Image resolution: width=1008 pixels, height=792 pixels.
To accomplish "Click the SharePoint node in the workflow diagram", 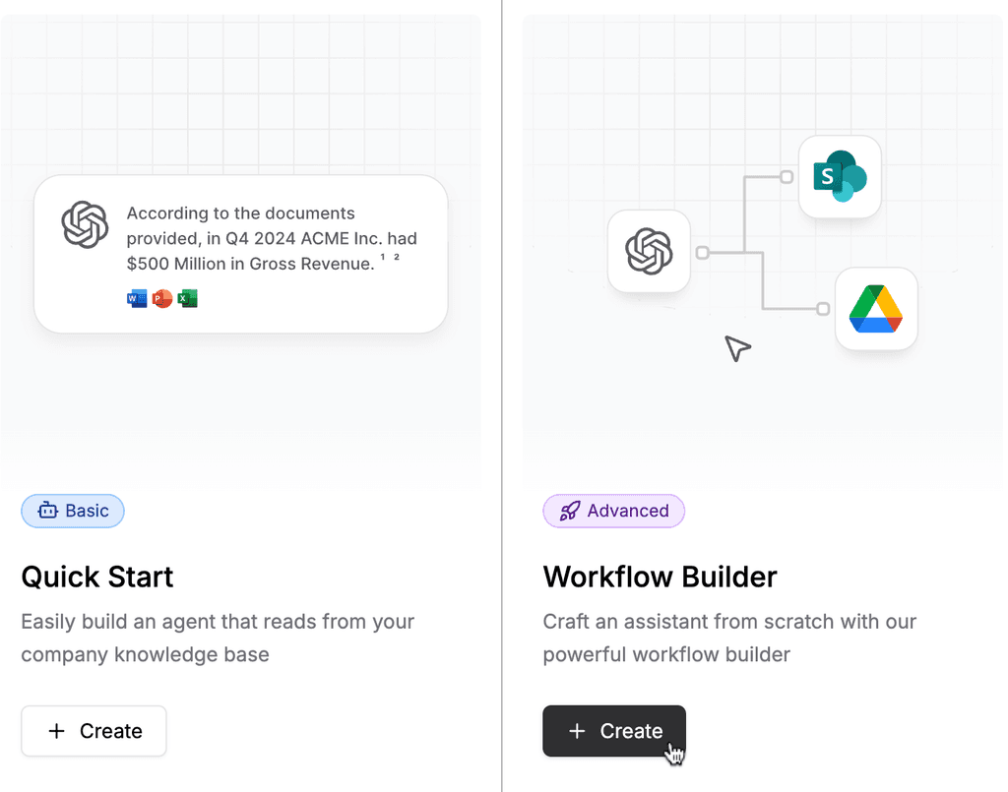I will (840, 177).
